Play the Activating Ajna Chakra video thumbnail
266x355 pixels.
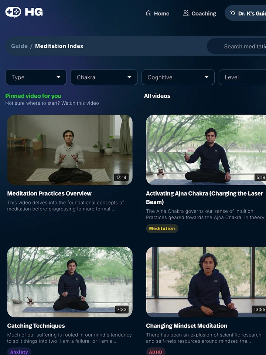click(206, 150)
